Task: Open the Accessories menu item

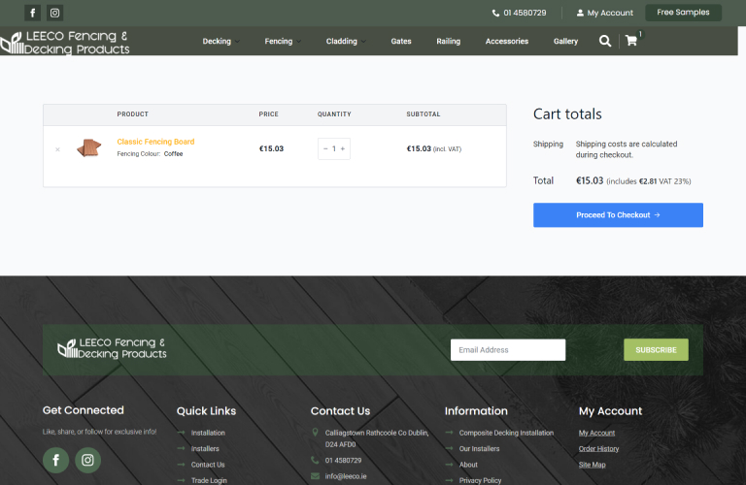Action: click(507, 42)
